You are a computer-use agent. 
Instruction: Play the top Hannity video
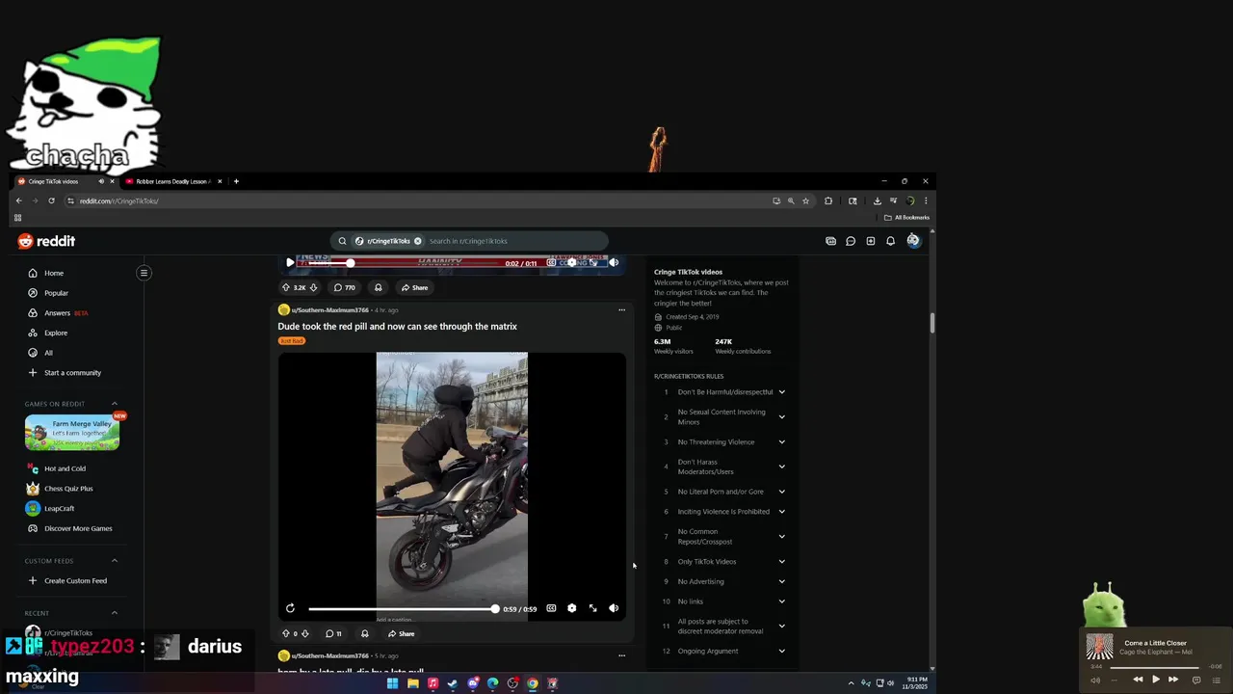(290, 263)
